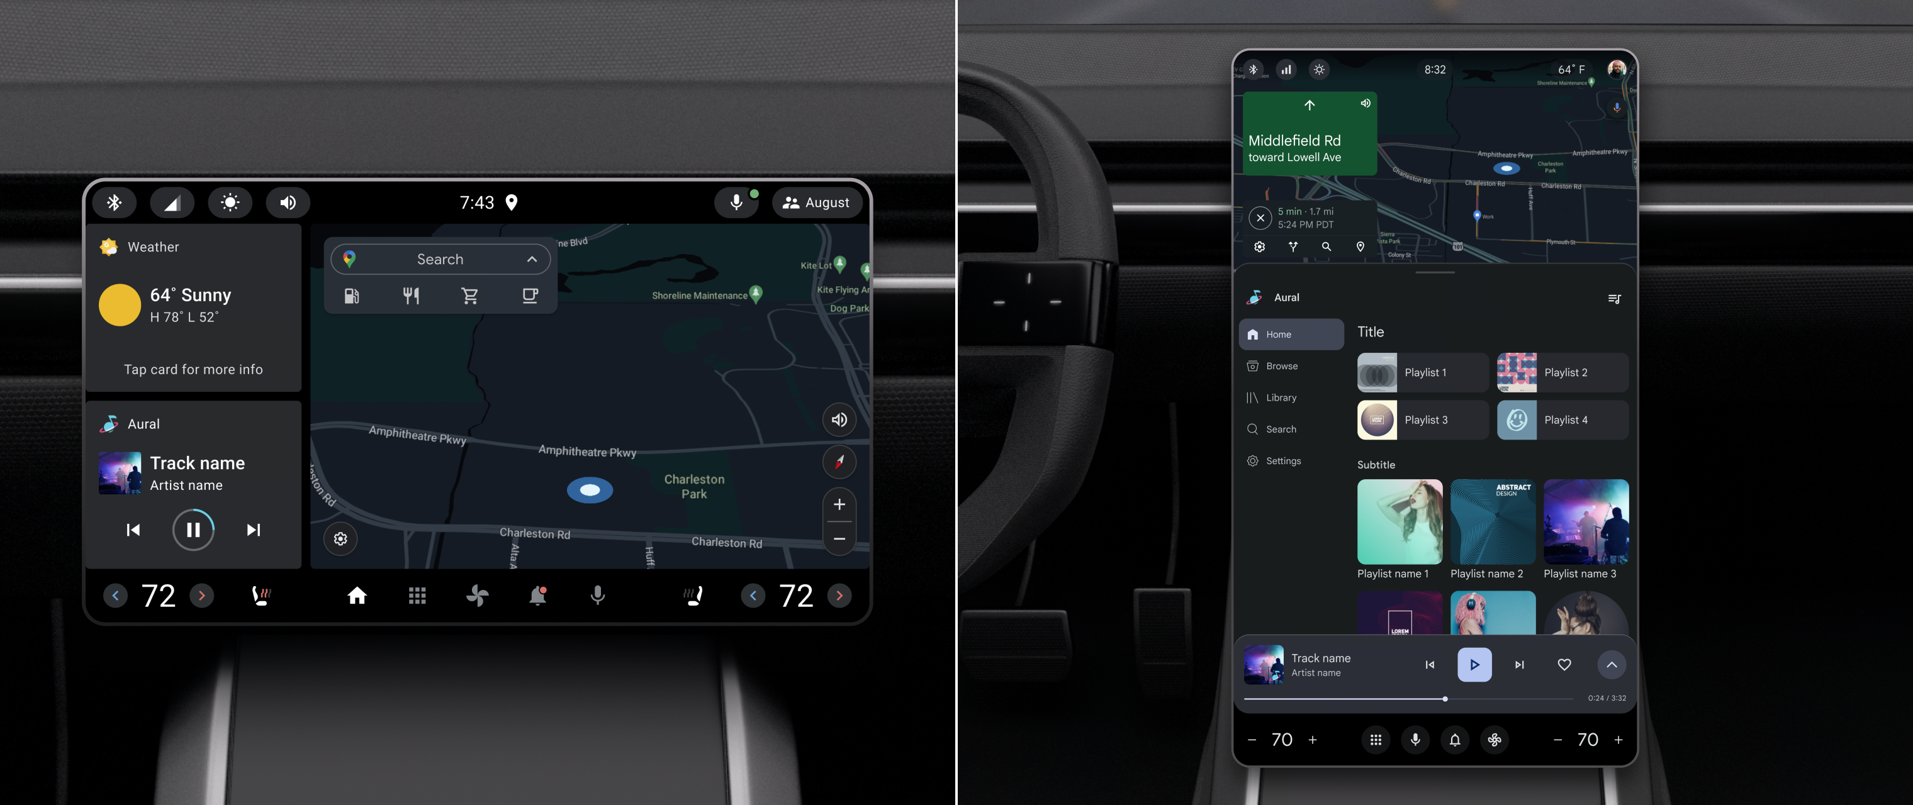Pause the current track in Aural

pos(193,530)
